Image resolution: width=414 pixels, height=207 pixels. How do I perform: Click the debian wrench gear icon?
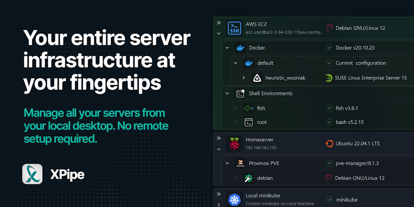click(x=249, y=178)
